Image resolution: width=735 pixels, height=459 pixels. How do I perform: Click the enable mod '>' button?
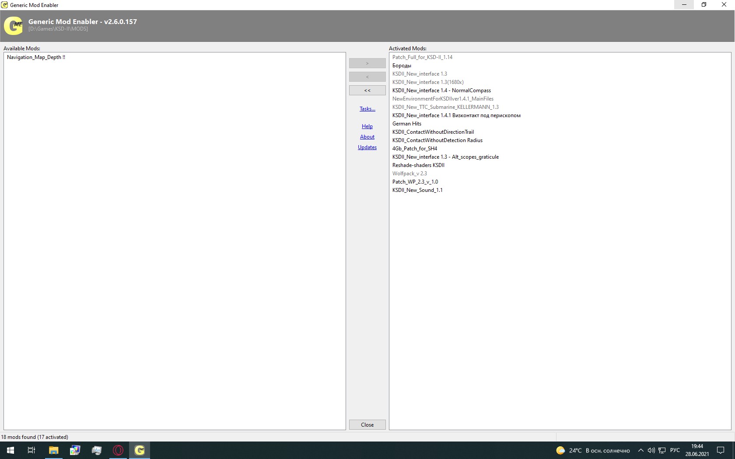pyautogui.click(x=367, y=63)
